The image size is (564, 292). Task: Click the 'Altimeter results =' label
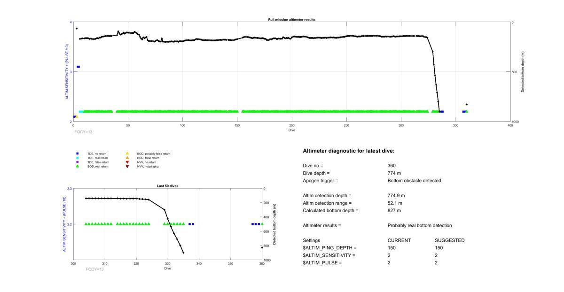coord(322,226)
